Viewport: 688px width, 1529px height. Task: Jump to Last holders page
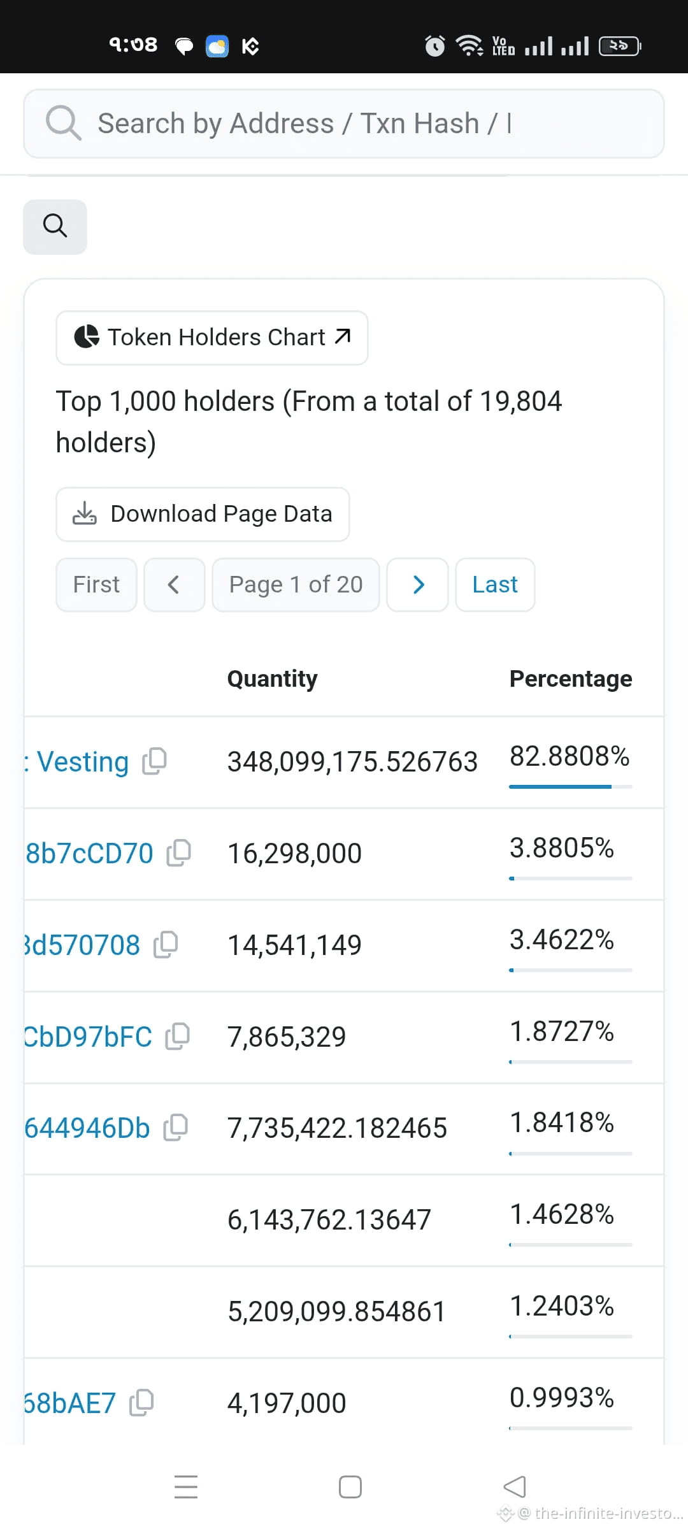coord(495,585)
